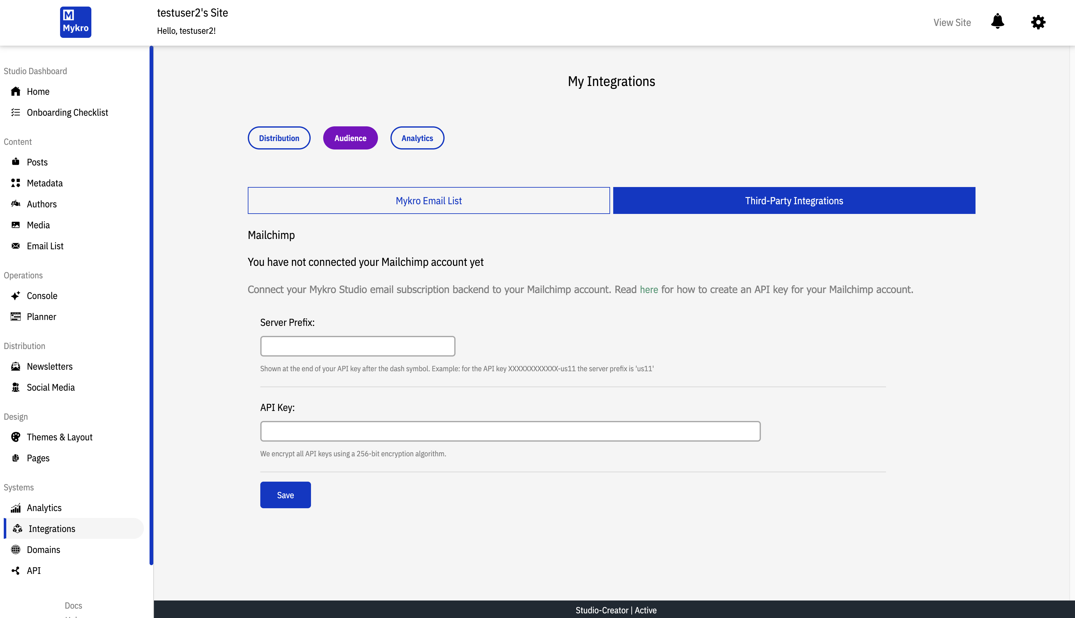Click the API share-nodes icon

[16, 570]
